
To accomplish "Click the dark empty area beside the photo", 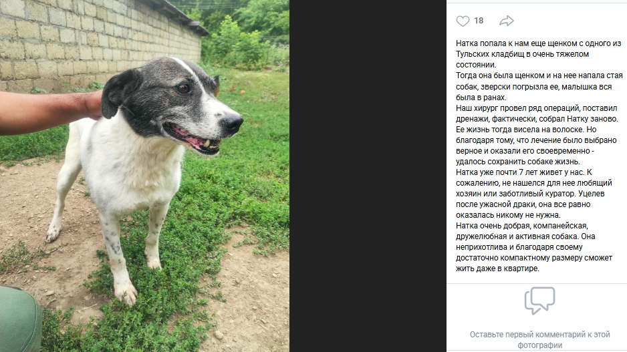I will click(x=368, y=176).
